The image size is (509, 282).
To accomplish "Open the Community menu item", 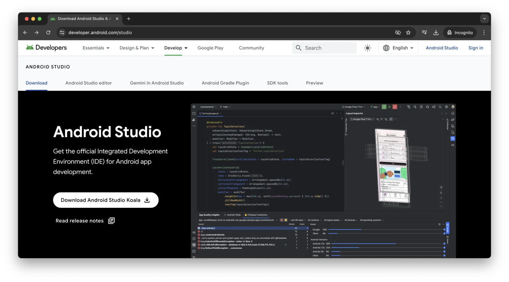I will [x=251, y=48].
